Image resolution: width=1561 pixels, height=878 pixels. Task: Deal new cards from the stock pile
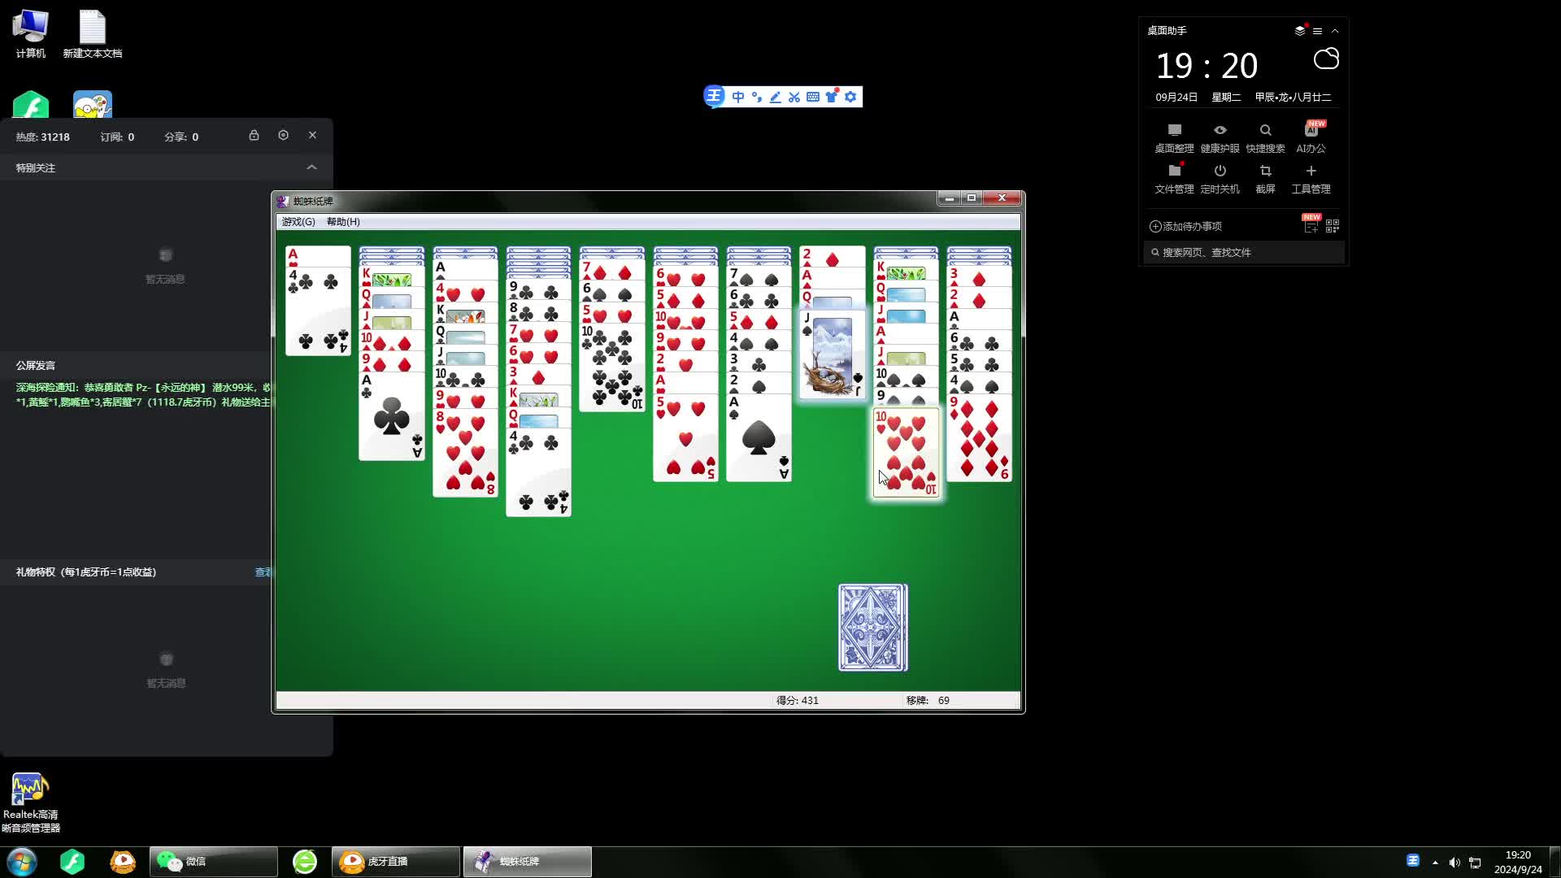click(872, 628)
